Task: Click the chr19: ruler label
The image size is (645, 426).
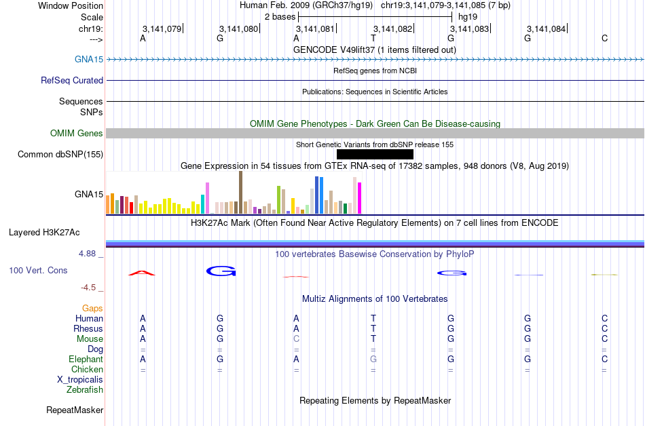Action: point(91,28)
